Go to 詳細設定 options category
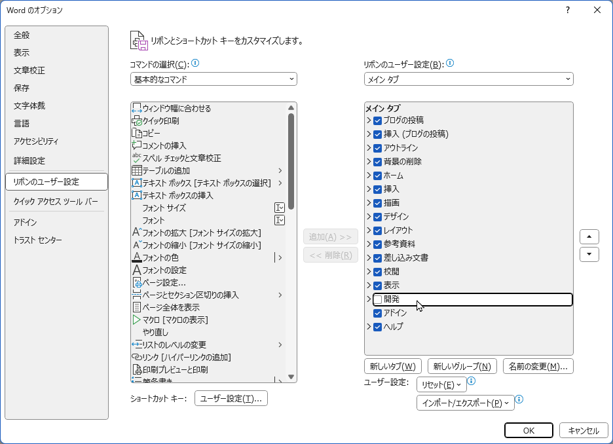 [x=57, y=160]
